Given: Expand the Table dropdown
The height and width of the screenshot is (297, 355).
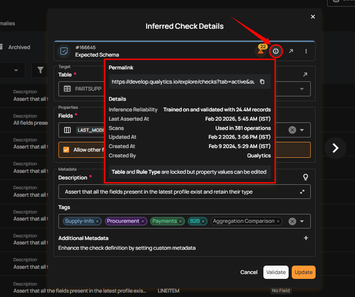Looking at the screenshot, I should click(x=302, y=89).
